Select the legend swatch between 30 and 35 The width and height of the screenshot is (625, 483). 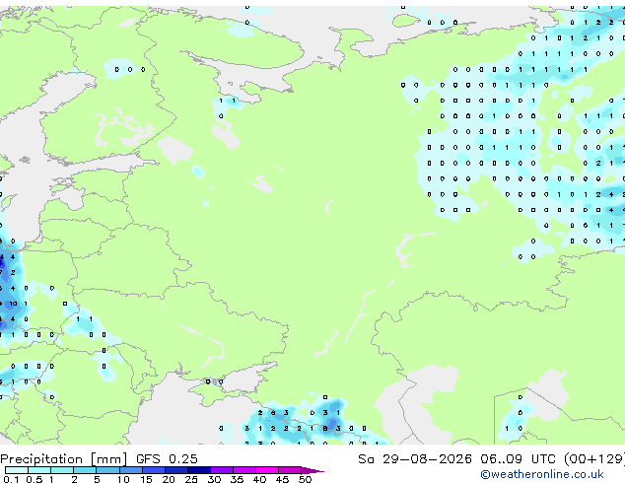(222, 470)
